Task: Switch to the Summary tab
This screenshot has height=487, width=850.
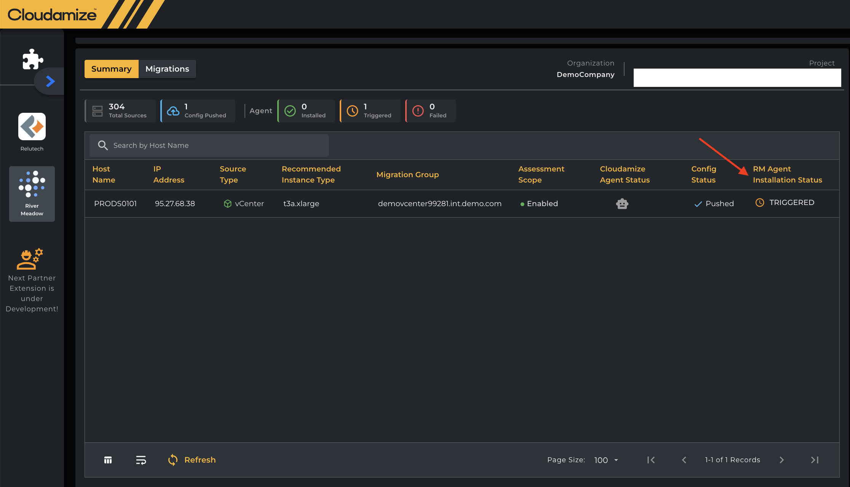Action: click(x=111, y=69)
